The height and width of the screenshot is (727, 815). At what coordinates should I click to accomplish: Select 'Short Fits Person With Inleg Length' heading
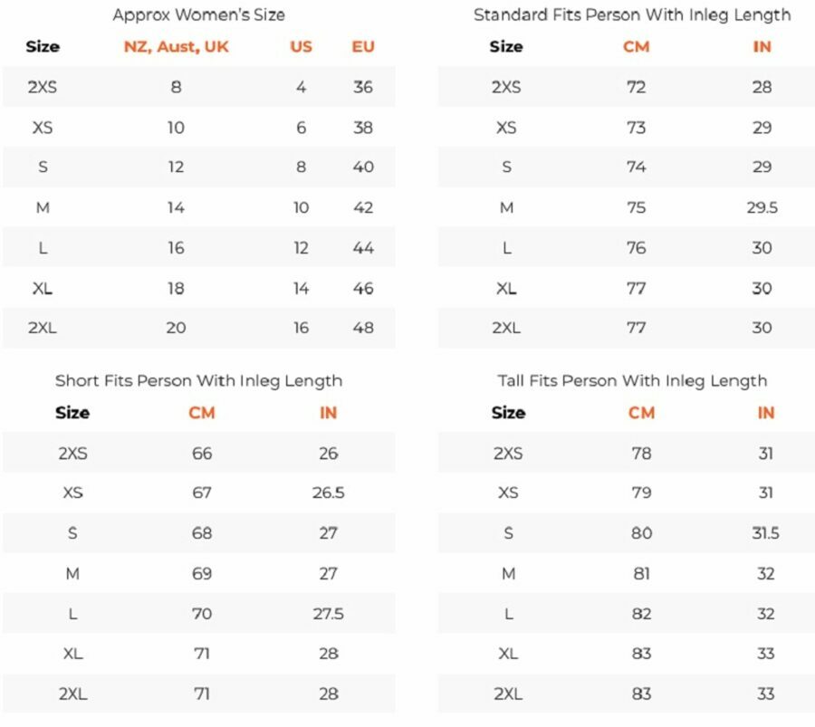199,381
